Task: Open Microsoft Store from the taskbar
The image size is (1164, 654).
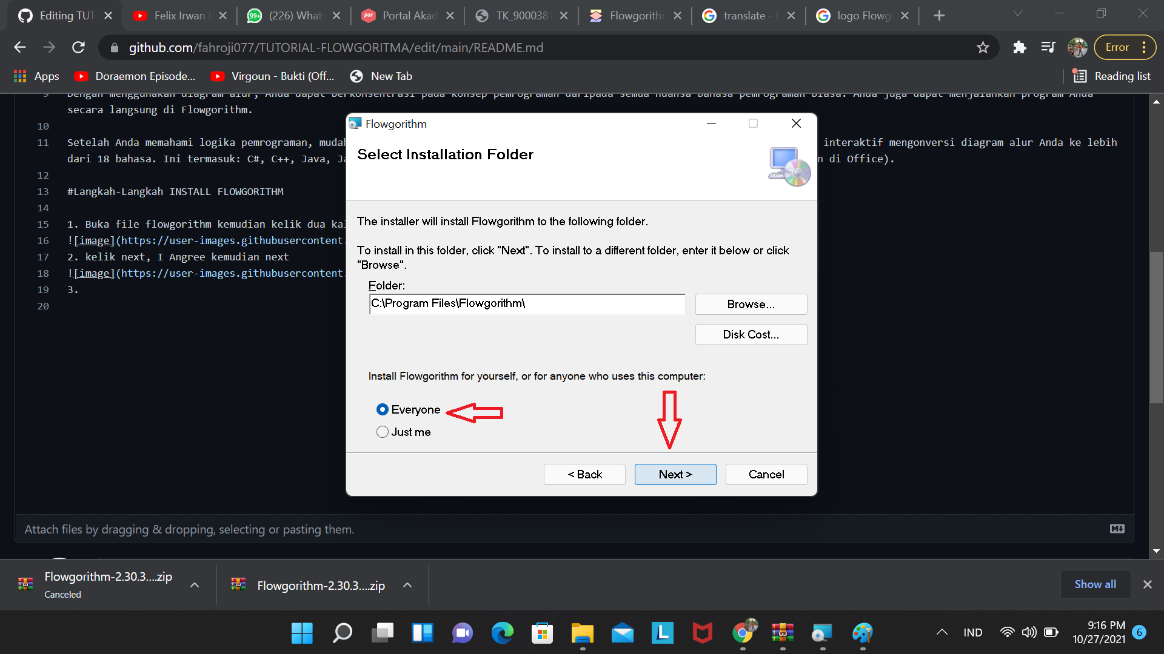Action: [x=543, y=633]
